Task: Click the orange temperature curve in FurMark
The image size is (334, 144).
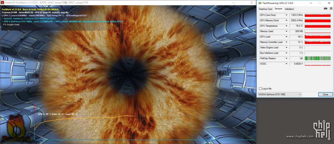Action: coord(84,118)
